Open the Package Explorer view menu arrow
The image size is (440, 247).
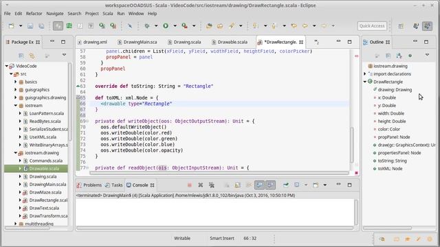coord(64,55)
